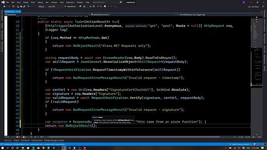Open the Any CPU platform dropdown
This screenshot has width=267, height=150.
[55, 7]
